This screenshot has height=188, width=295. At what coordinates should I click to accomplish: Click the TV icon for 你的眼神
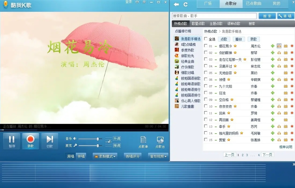(x=286, y=53)
